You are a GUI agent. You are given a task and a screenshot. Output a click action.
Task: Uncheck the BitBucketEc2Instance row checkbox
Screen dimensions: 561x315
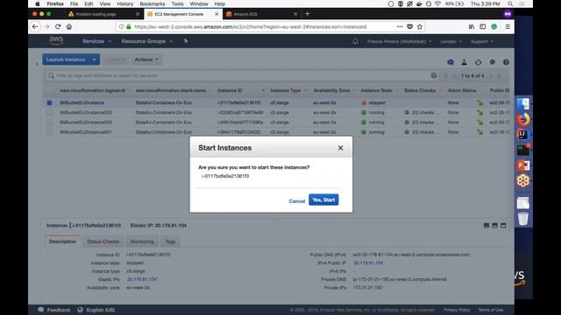pos(49,102)
